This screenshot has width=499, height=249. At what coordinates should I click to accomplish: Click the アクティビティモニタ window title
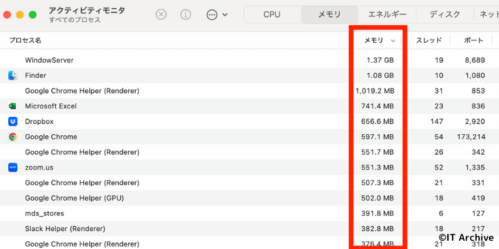[87, 10]
